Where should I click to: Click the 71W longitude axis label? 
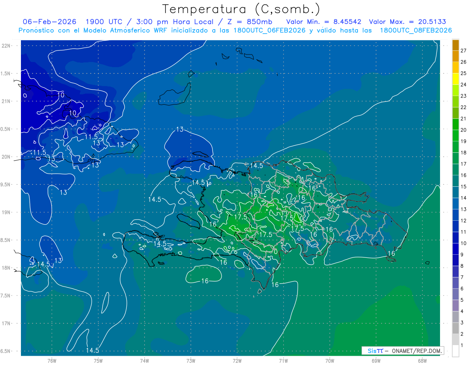(x=283, y=360)
